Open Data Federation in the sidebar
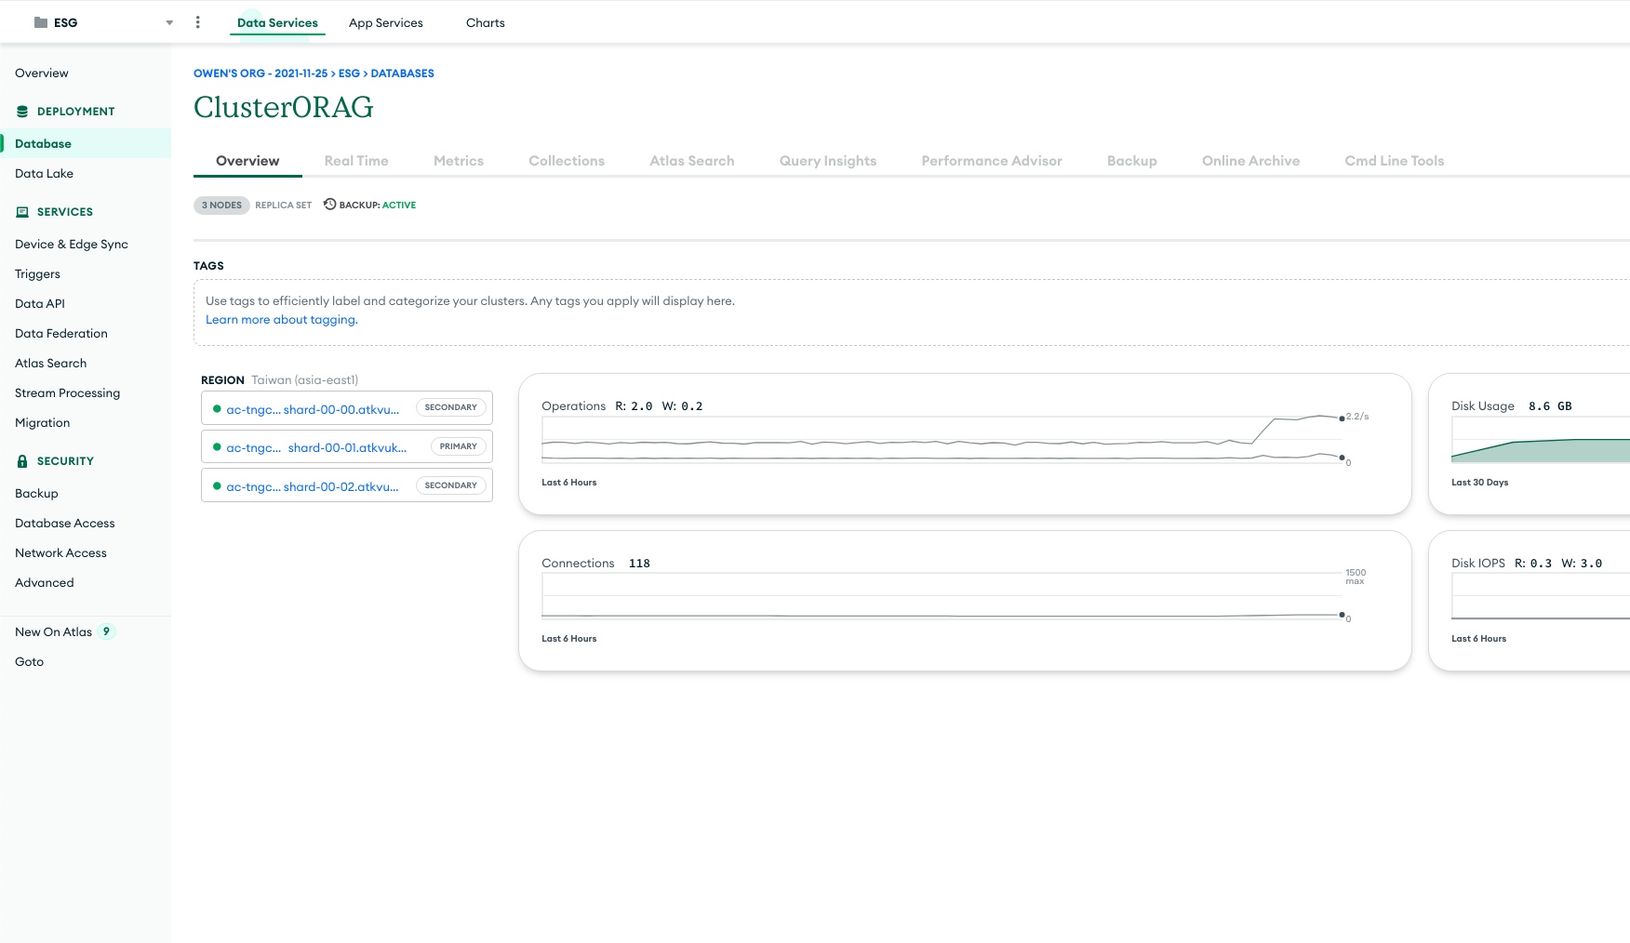1630x943 pixels. click(61, 334)
